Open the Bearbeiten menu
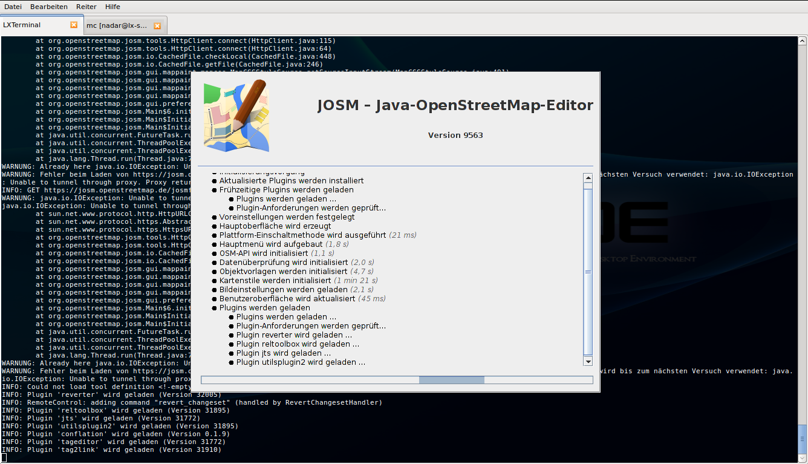This screenshot has height=464, width=808. (x=49, y=7)
